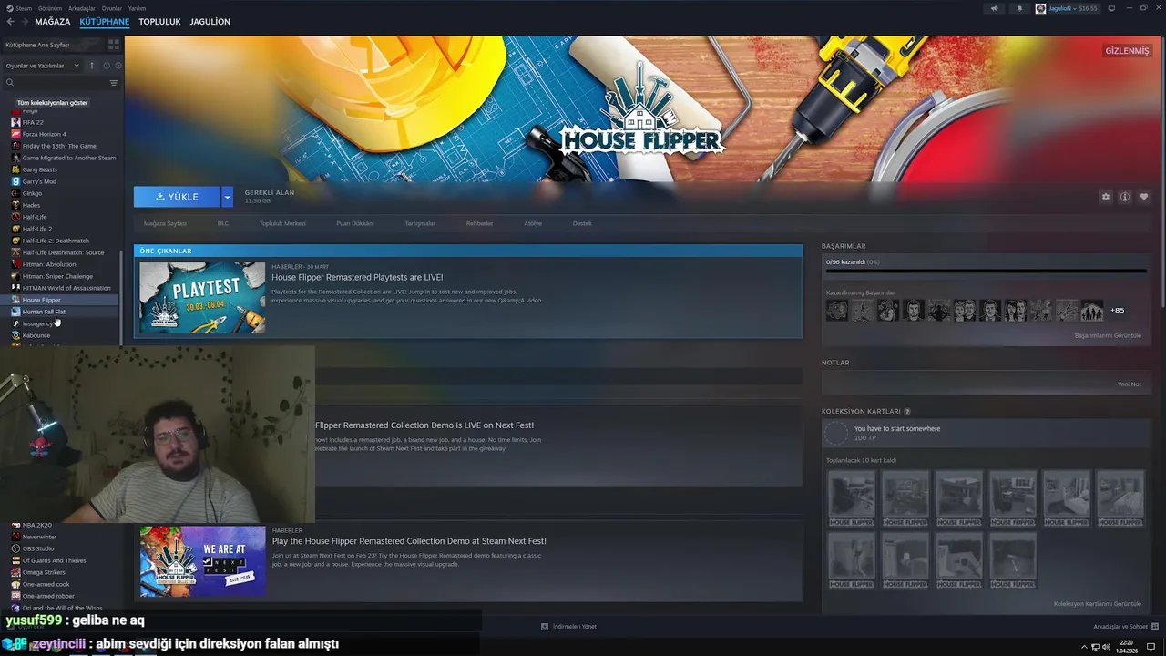Click the +85 more achievements badge

tap(1117, 311)
